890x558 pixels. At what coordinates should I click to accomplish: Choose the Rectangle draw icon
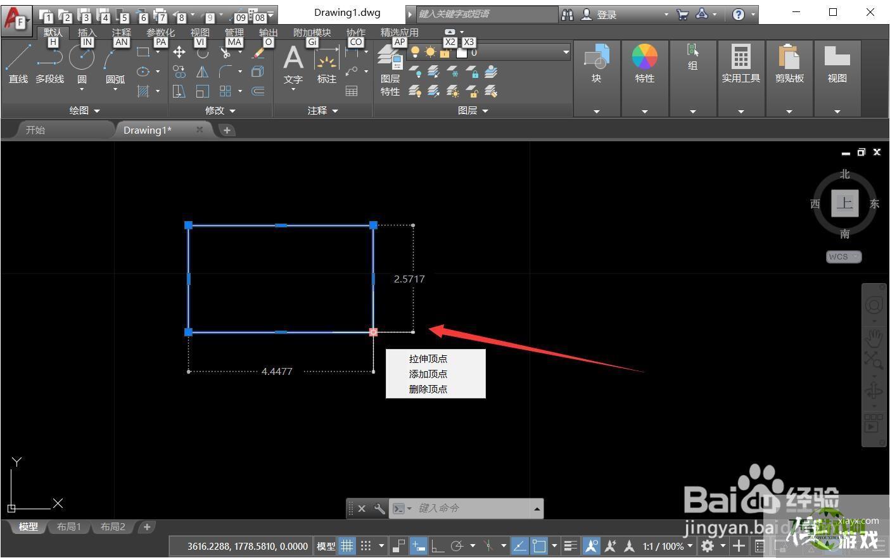[143, 52]
